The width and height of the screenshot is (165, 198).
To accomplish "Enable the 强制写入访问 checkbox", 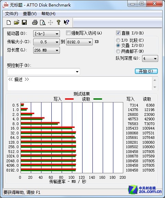I will click(68, 33).
